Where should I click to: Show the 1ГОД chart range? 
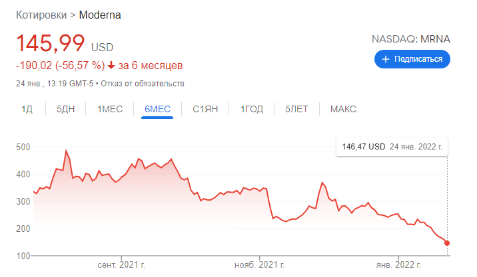pyautogui.click(x=250, y=110)
